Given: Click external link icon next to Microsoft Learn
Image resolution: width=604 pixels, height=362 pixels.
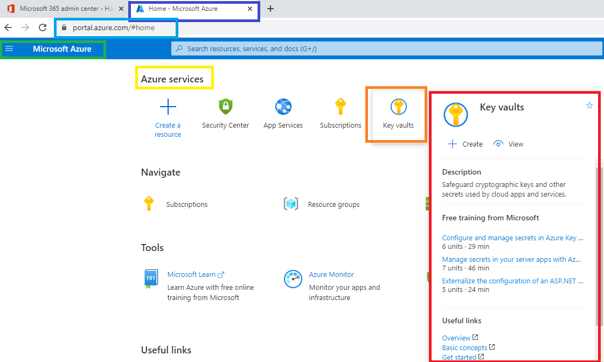Looking at the screenshot, I should click(x=221, y=275).
